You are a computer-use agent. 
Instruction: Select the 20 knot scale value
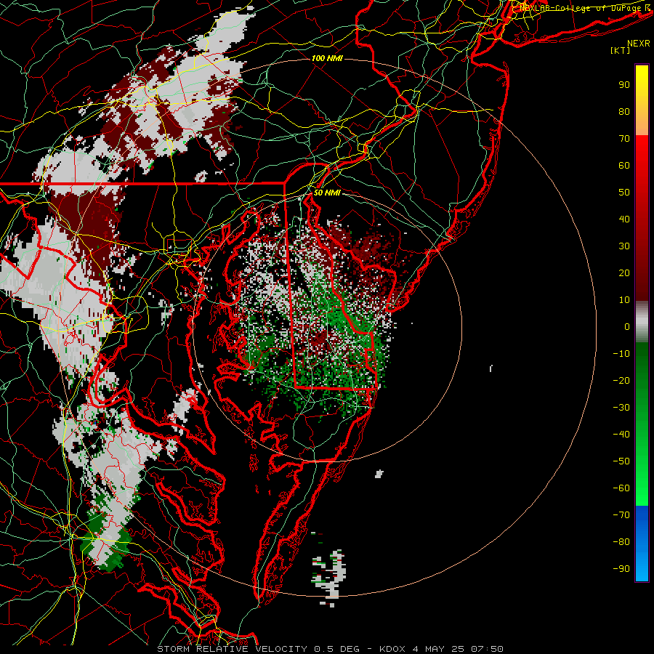click(x=624, y=272)
